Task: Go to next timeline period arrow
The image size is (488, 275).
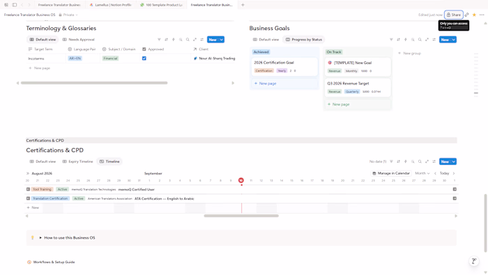Action: coord(454,173)
